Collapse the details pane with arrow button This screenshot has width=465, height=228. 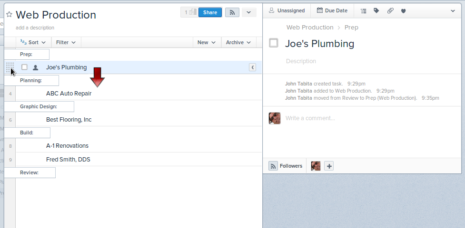[x=252, y=67]
